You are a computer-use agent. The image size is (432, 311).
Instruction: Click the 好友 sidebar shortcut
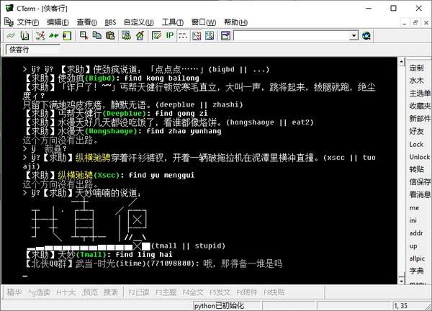pyautogui.click(x=416, y=132)
